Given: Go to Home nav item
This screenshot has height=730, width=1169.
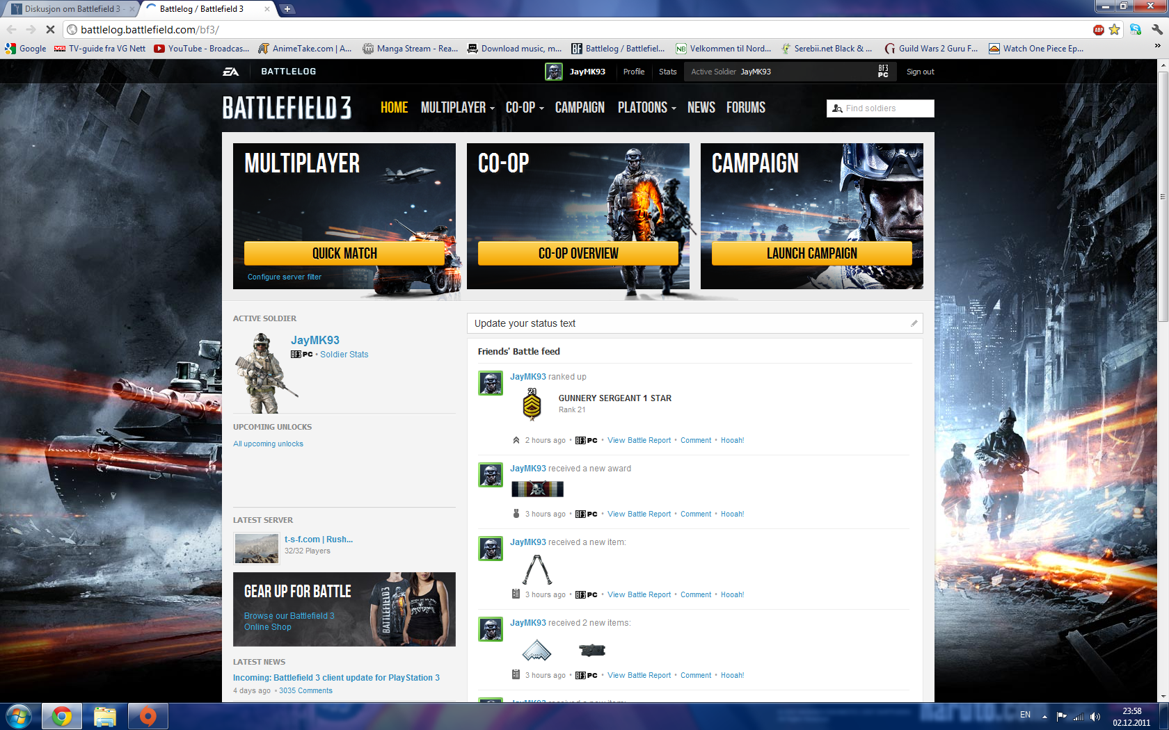Looking at the screenshot, I should [395, 108].
